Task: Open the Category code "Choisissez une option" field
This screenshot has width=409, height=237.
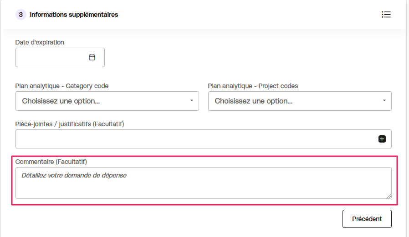Action: click(x=107, y=101)
